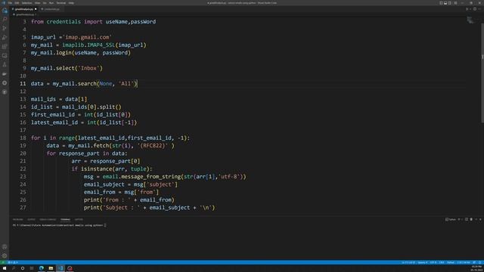
Task: Switch to the Jupyter panel tab
Action: click(x=79, y=220)
